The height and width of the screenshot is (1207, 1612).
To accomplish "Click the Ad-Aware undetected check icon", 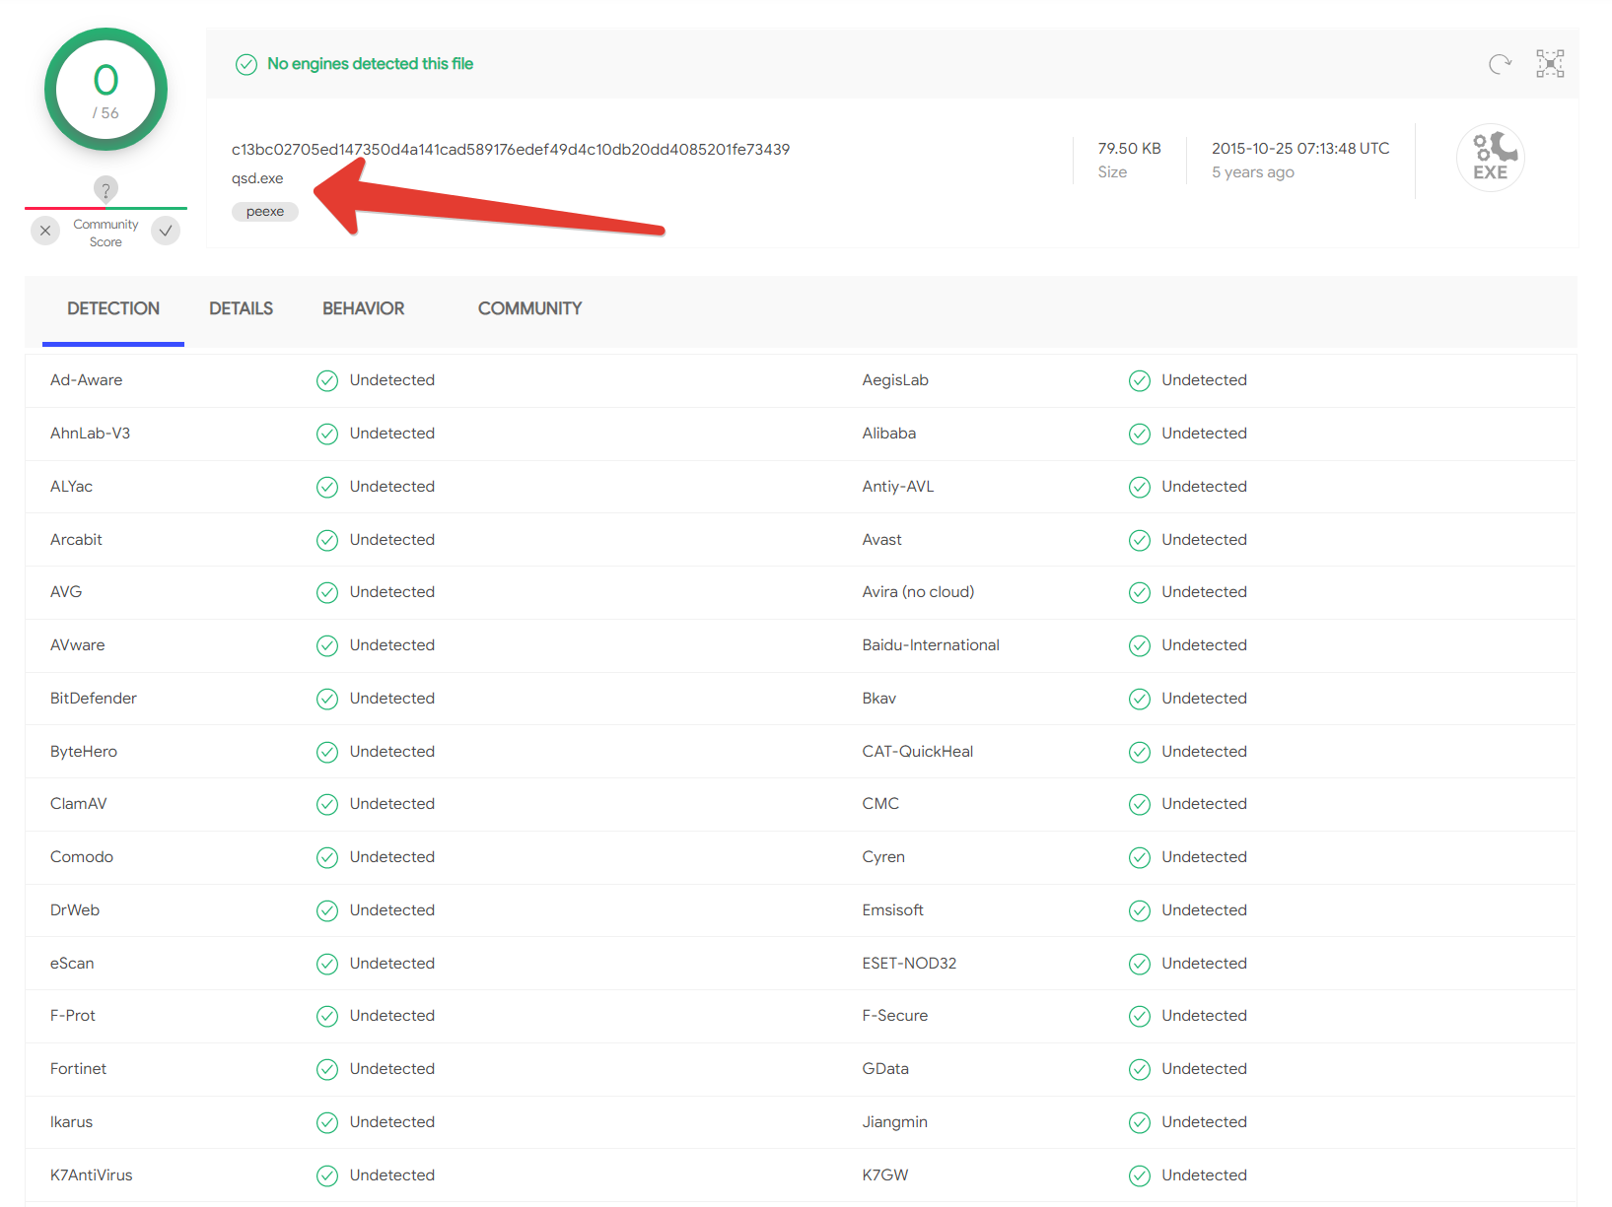I will pos(327,380).
